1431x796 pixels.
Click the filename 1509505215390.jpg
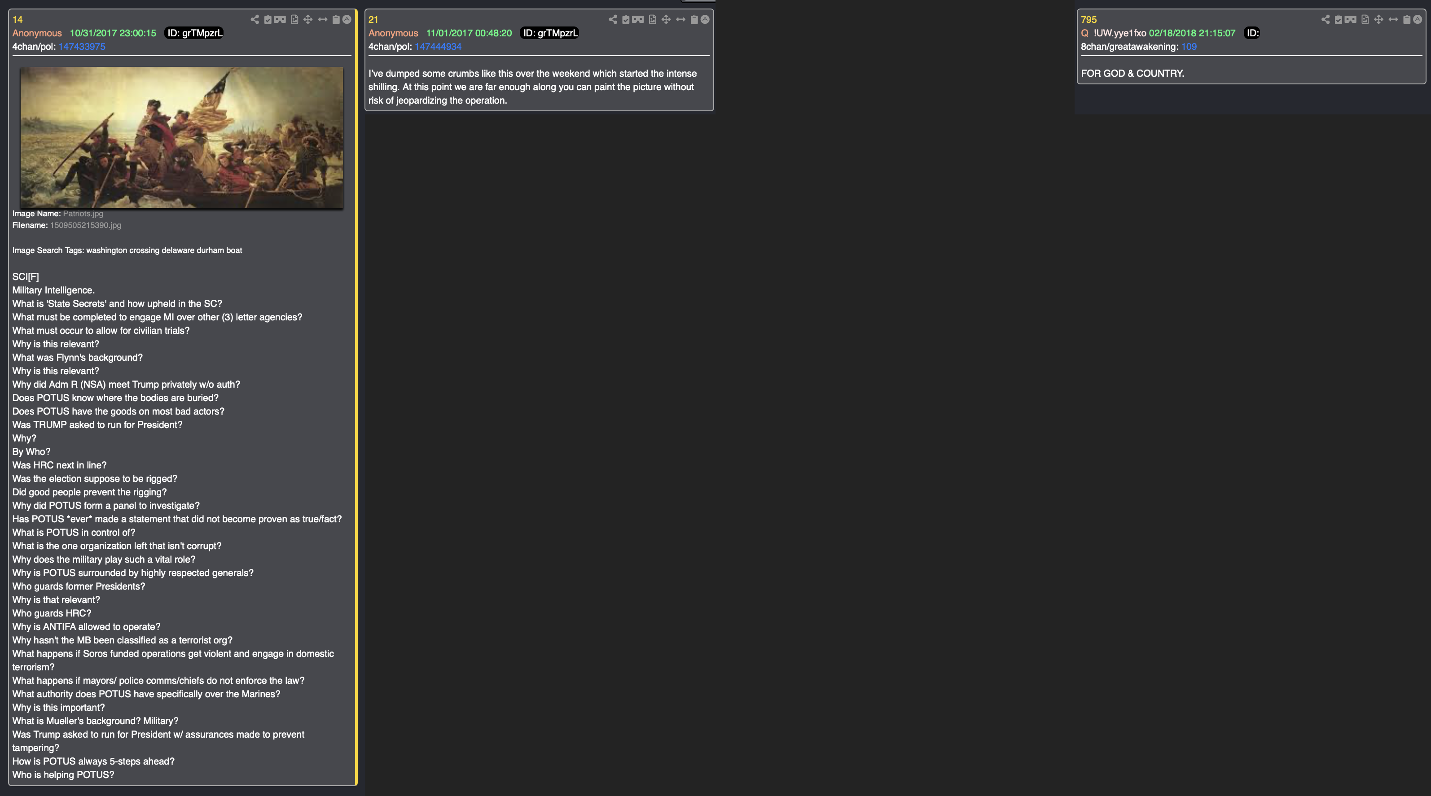point(86,225)
